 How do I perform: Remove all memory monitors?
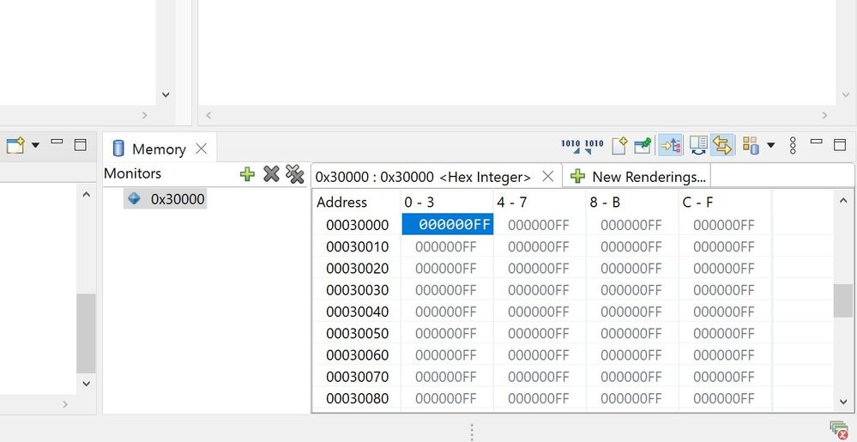point(294,174)
